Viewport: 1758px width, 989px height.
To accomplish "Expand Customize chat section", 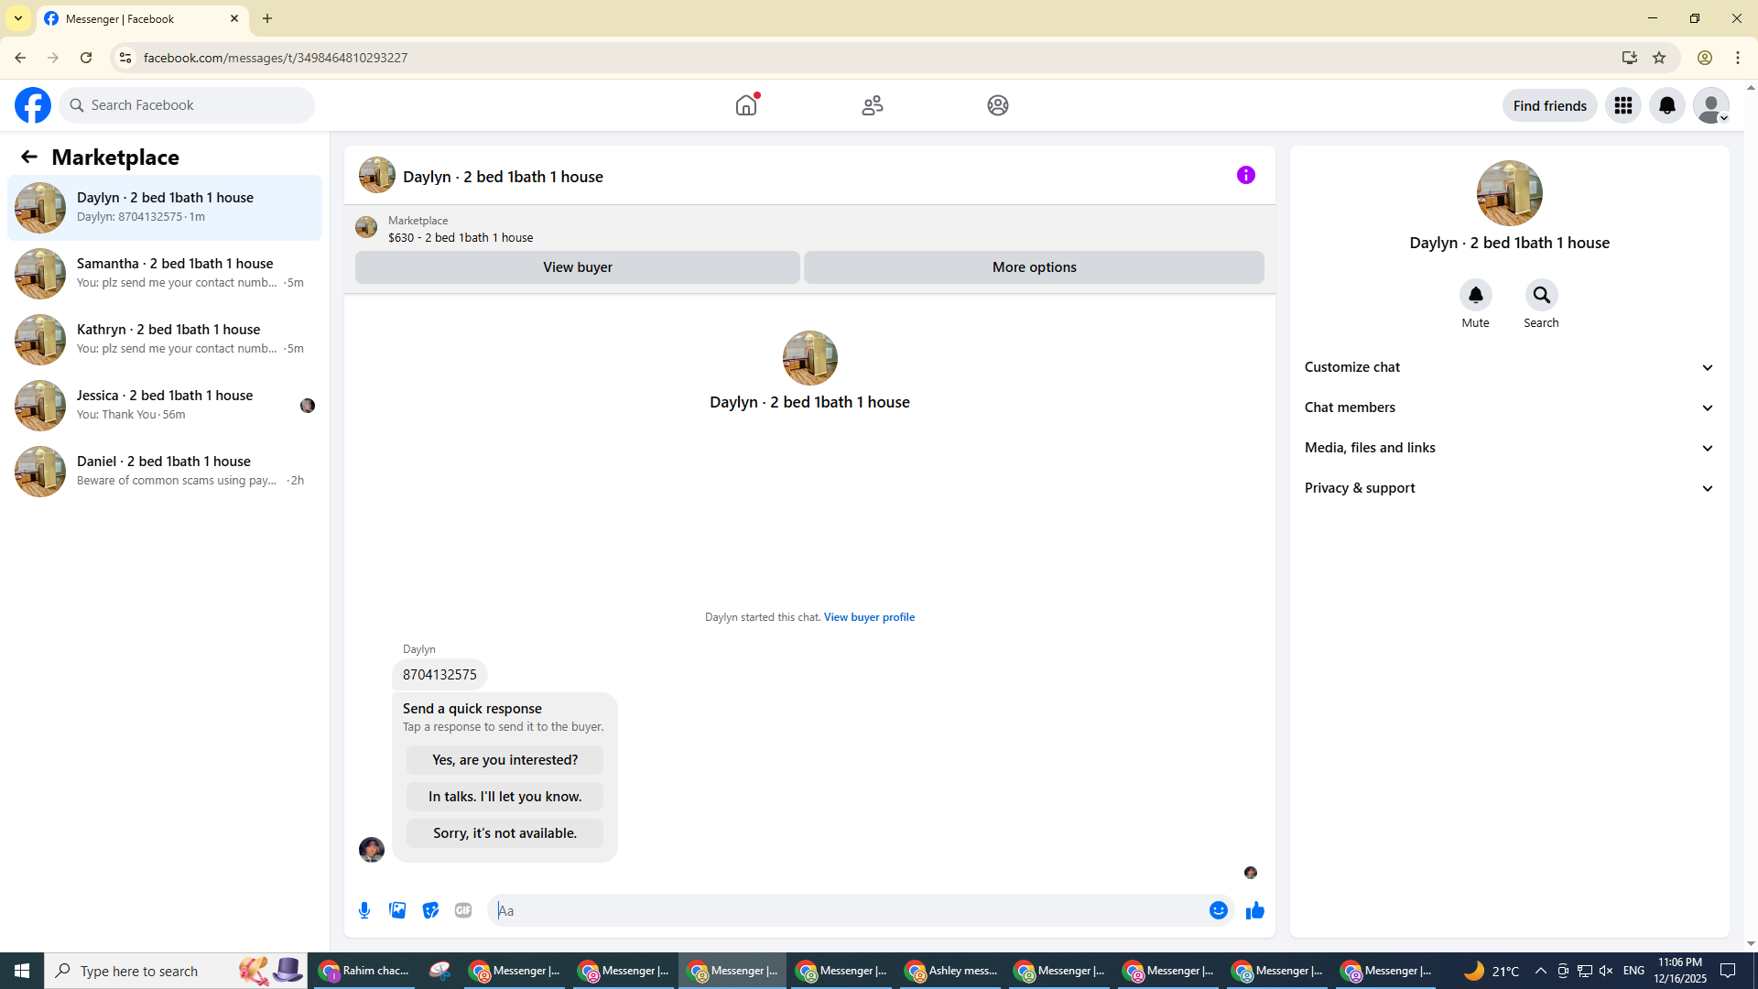I will coord(1509,367).
